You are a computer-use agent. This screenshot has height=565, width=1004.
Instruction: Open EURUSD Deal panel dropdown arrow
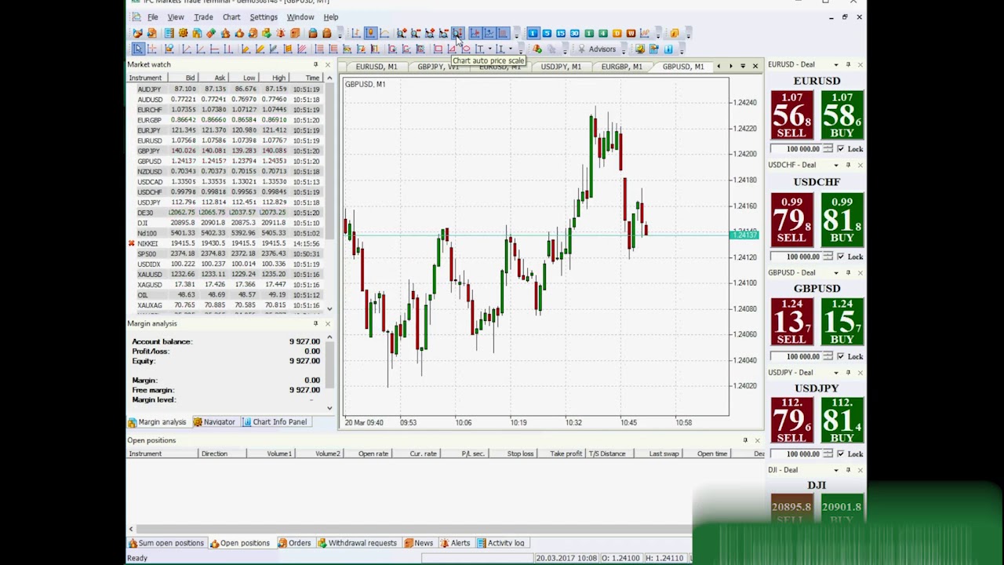pos(836,64)
